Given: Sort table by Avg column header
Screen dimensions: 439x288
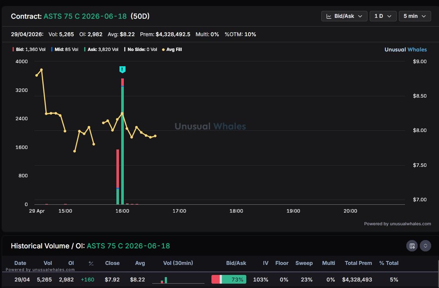Looking at the screenshot, I should (140, 263).
